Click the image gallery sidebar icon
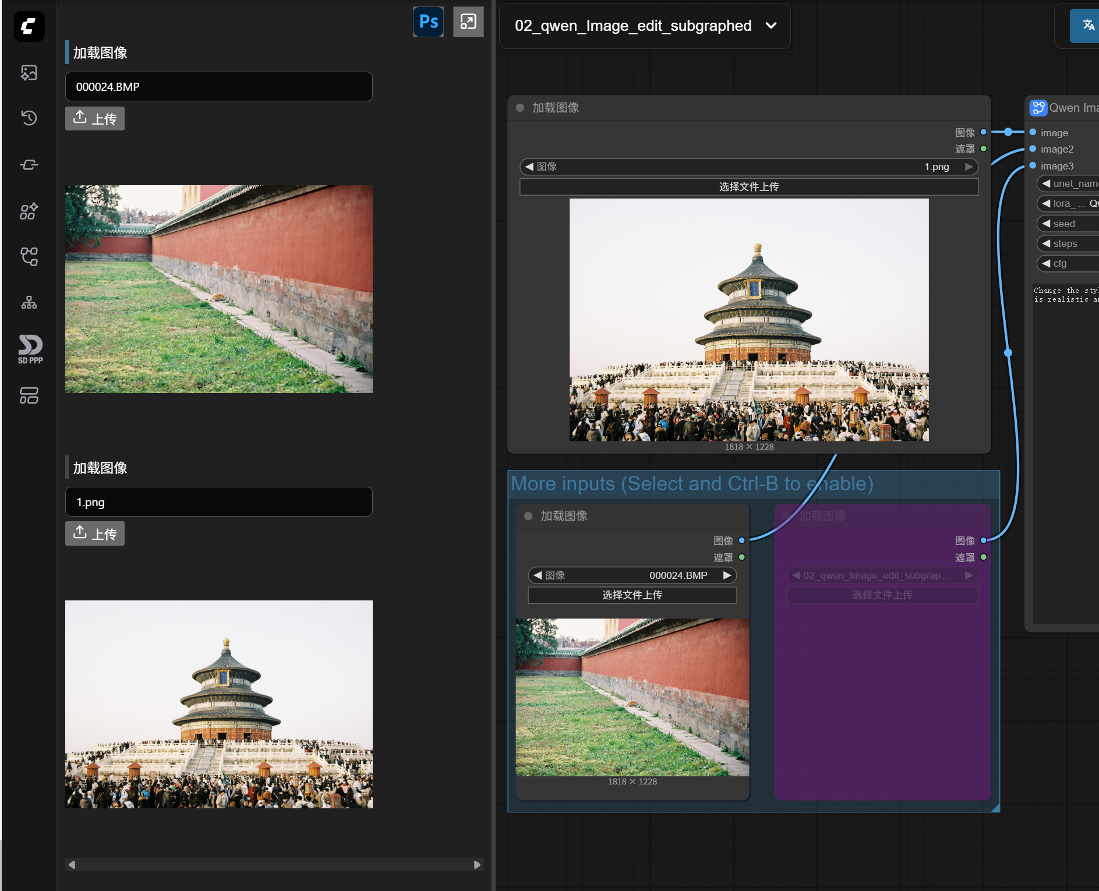Screen dimensions: 1099x891 (29, 73)
